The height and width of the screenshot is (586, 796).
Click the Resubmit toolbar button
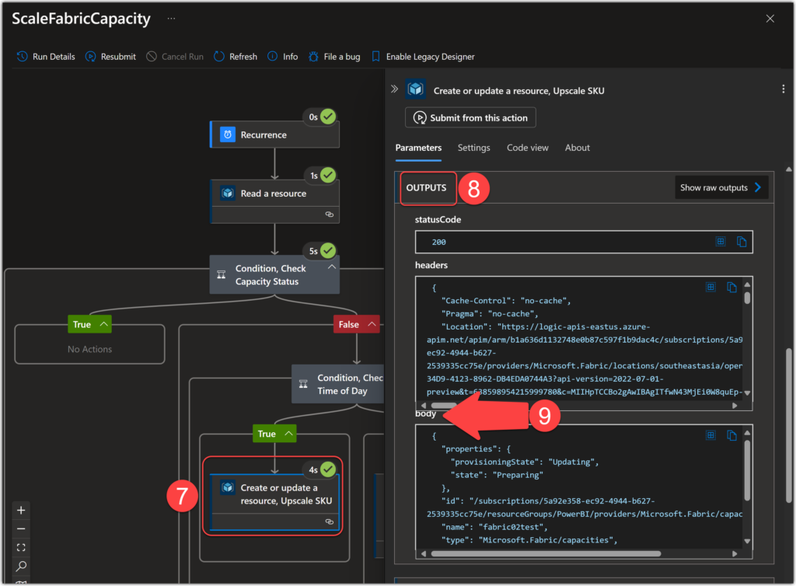[110, 56]
